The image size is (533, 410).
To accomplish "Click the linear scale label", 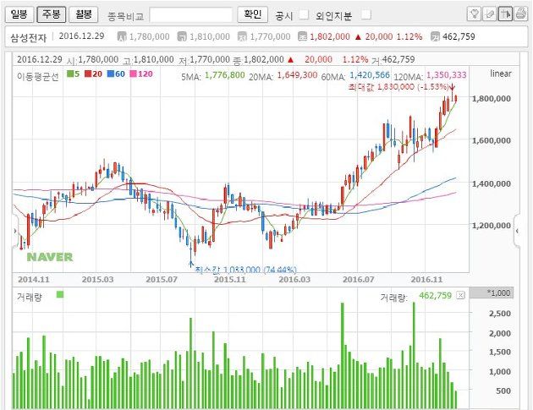I will click(500, 74).
